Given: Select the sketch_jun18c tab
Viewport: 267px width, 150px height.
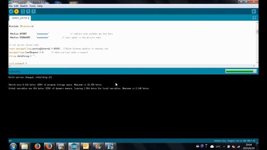Looking at the screenshot, I should click(20, 18).
